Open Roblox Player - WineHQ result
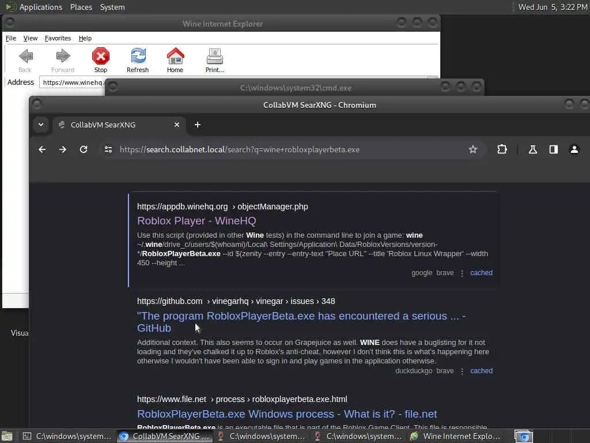The image size is (590, 443). click(x=196, y=221)
